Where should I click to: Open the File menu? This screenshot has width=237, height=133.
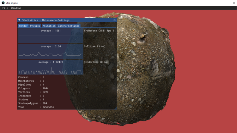coord(5,8)
